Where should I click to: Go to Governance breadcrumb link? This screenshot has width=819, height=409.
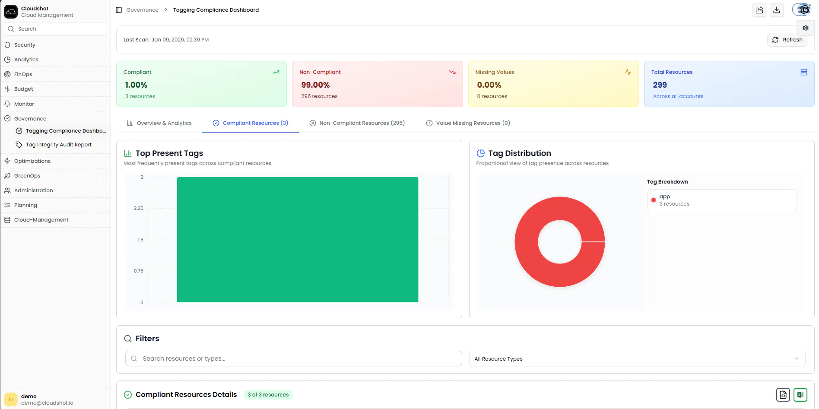[142, 10]
